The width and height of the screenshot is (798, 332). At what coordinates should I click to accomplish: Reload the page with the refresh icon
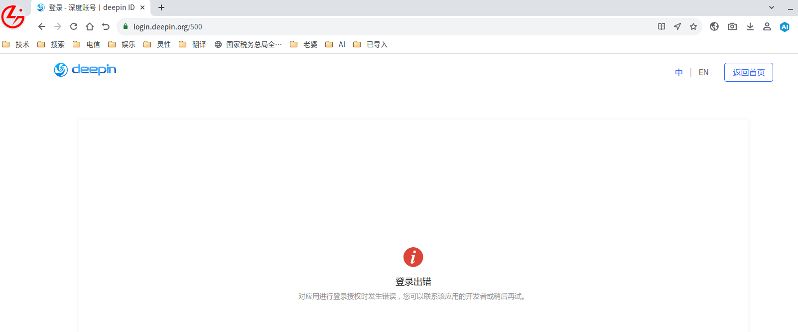pyautogui.click(x=74, y=26)
